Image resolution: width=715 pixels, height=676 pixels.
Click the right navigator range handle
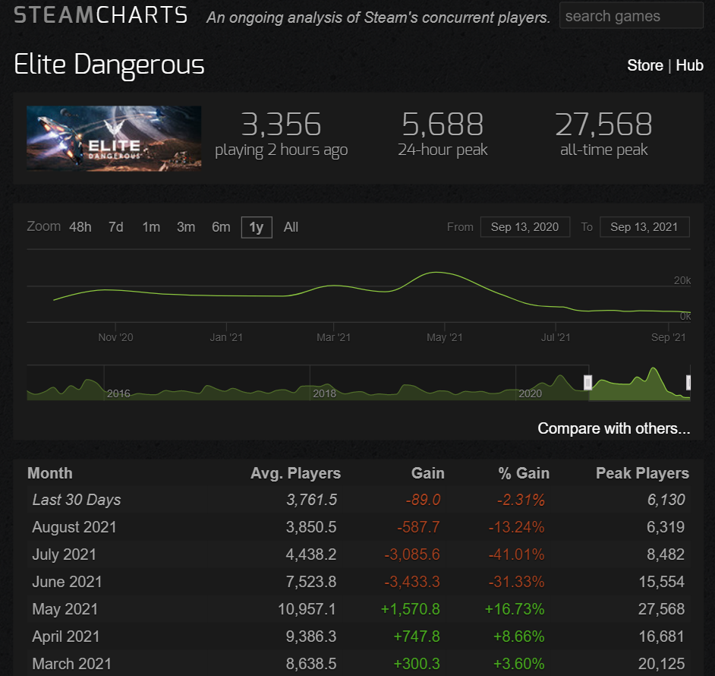pyautogui.click(x=688, y=383)
